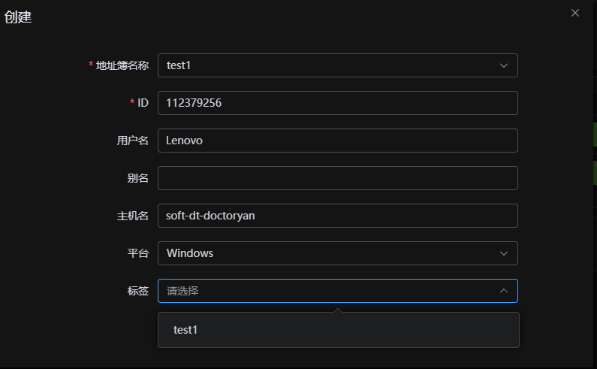Click the 别名 label text
The width and height of the screenshot is (597, 369).
click(x=138, y=178)
